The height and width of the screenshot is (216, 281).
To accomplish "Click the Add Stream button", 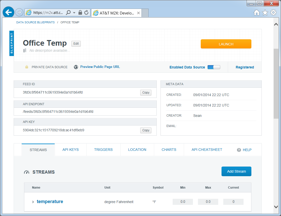I will [x=236, y=171].
